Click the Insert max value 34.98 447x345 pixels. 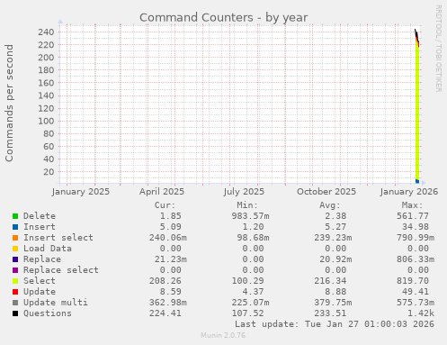coord(416,227)
